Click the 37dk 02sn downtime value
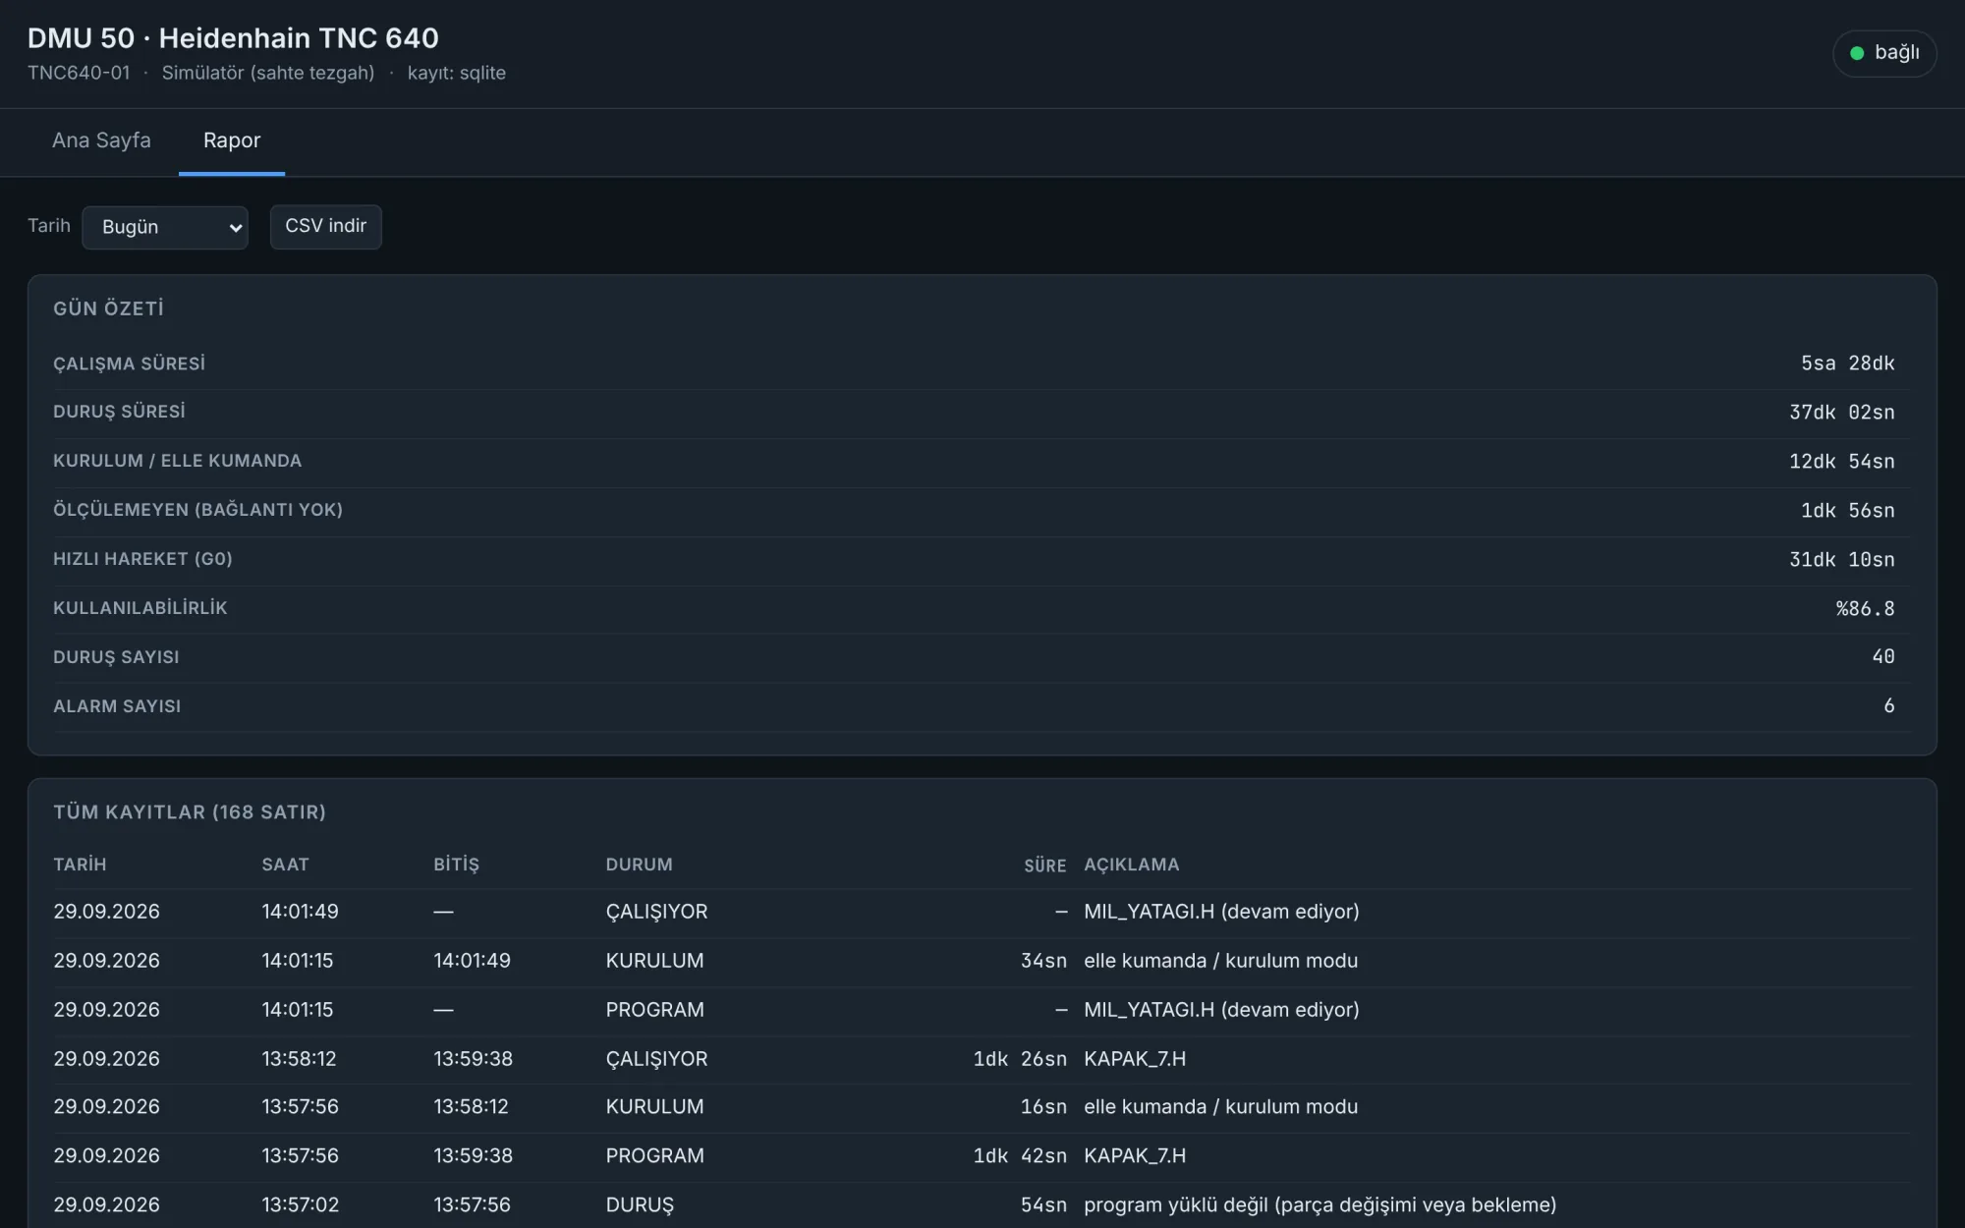Image resolution: width=1965 pixels, height=1228 pixels. [1841, 413]
